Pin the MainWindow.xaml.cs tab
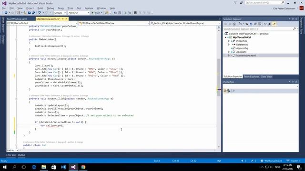The width and height of the screenshot is (305, 171). tap(62, 19)
